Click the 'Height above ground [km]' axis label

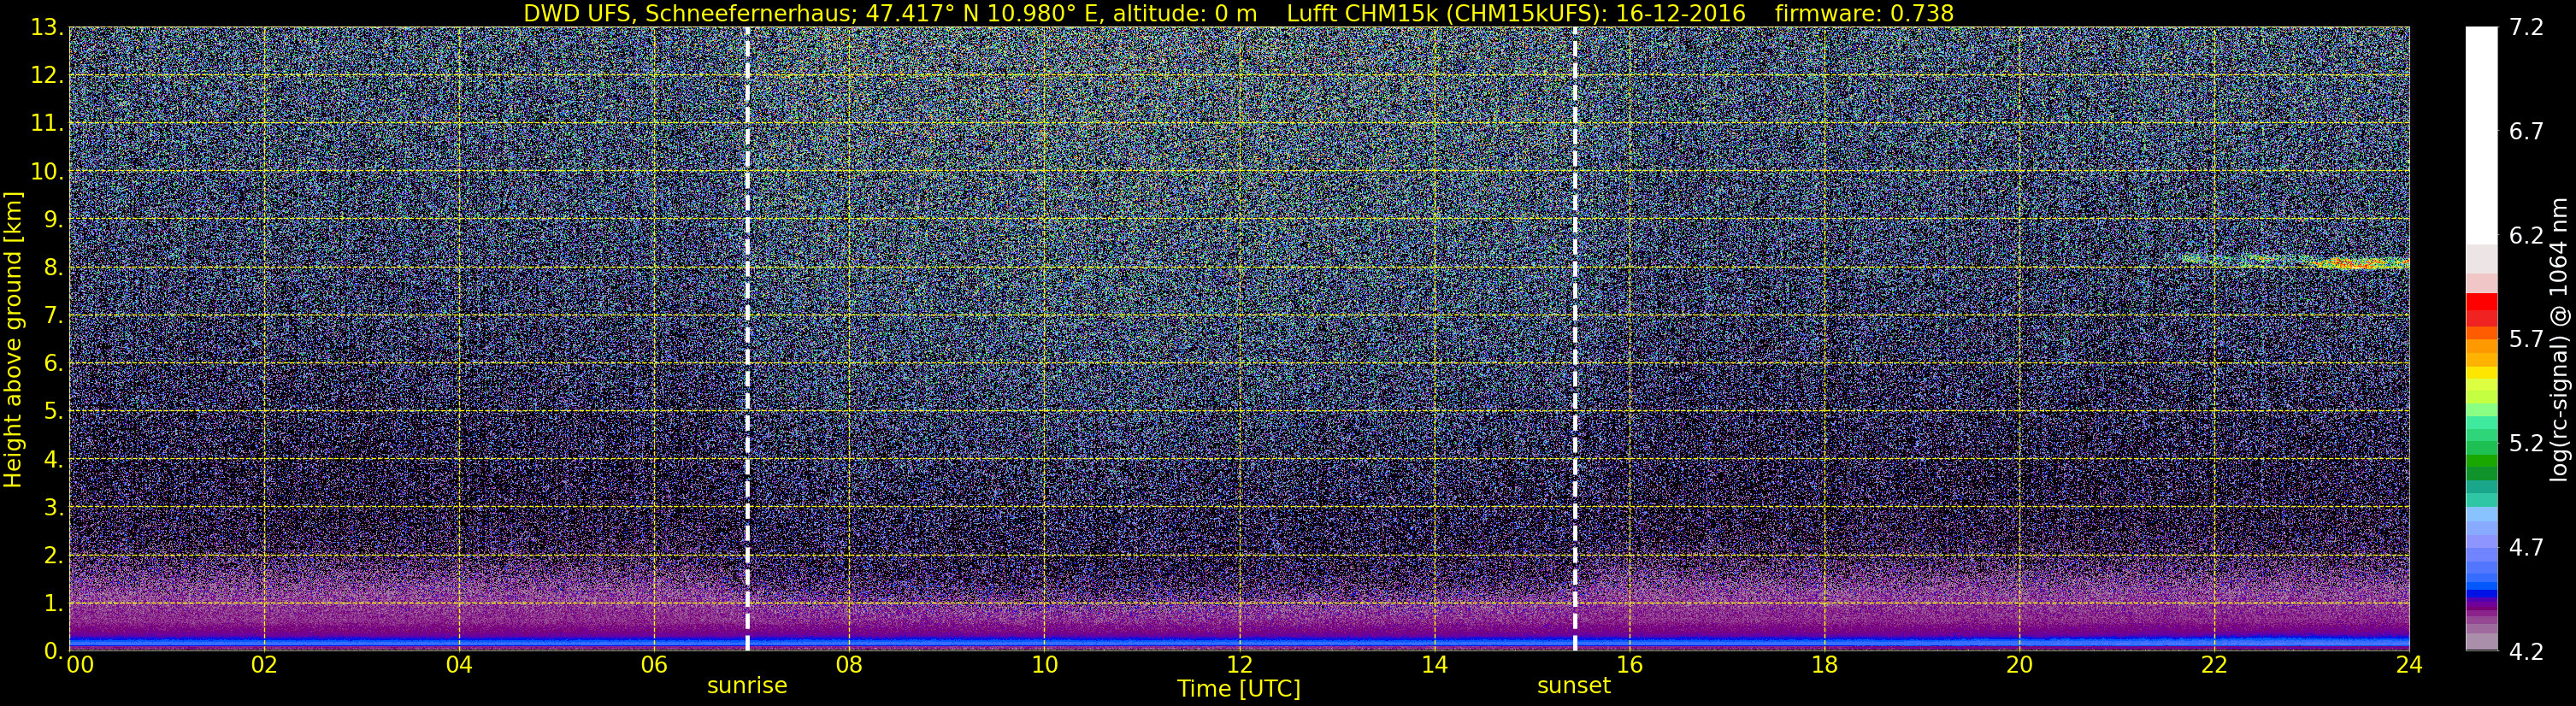[x=13, y=339]
